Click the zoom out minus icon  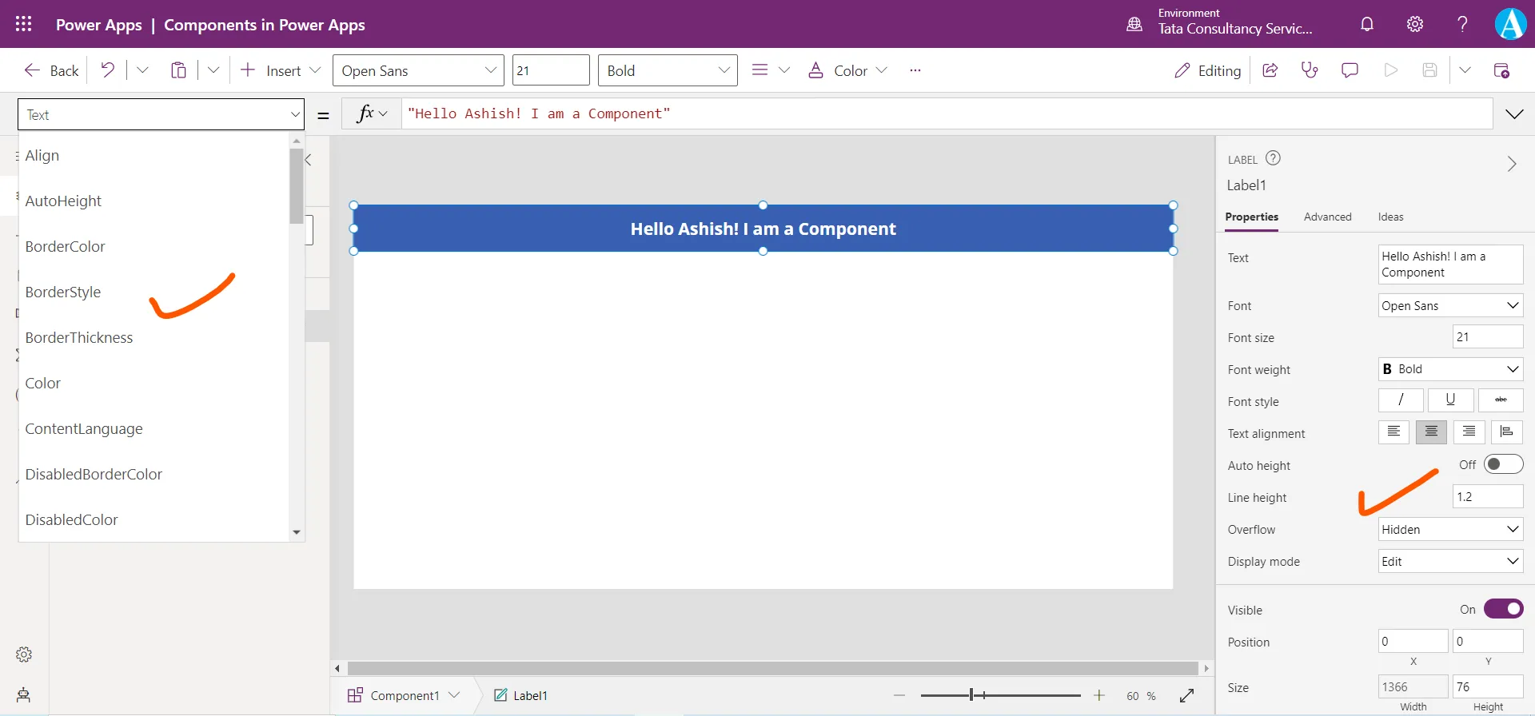click(x=899, y=696)
